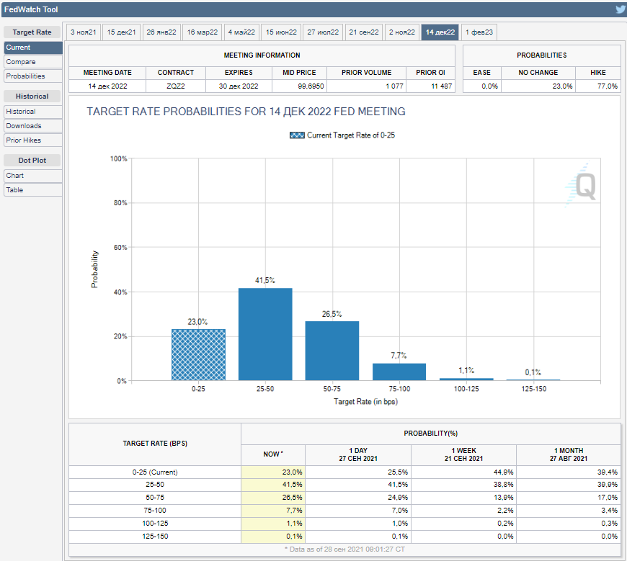The width and height of the screenshot is (627, 561).
Task: Click the HIKE probability 77,0% cell
Action: (x=598, y=86)
